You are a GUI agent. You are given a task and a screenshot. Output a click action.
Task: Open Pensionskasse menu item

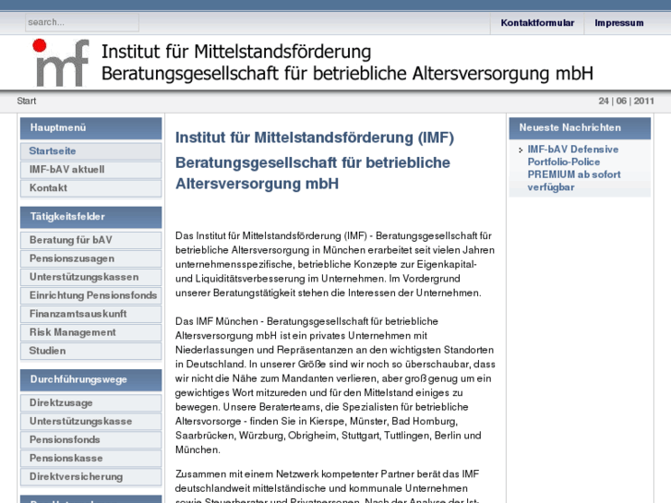tap(90, 458)
